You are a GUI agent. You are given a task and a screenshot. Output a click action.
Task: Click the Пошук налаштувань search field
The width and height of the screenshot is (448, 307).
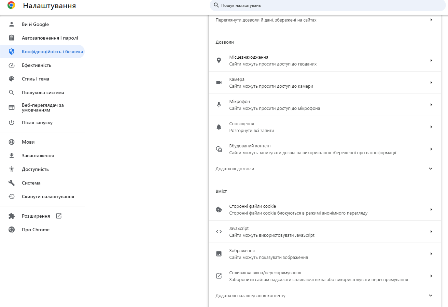tap(327, 5)
